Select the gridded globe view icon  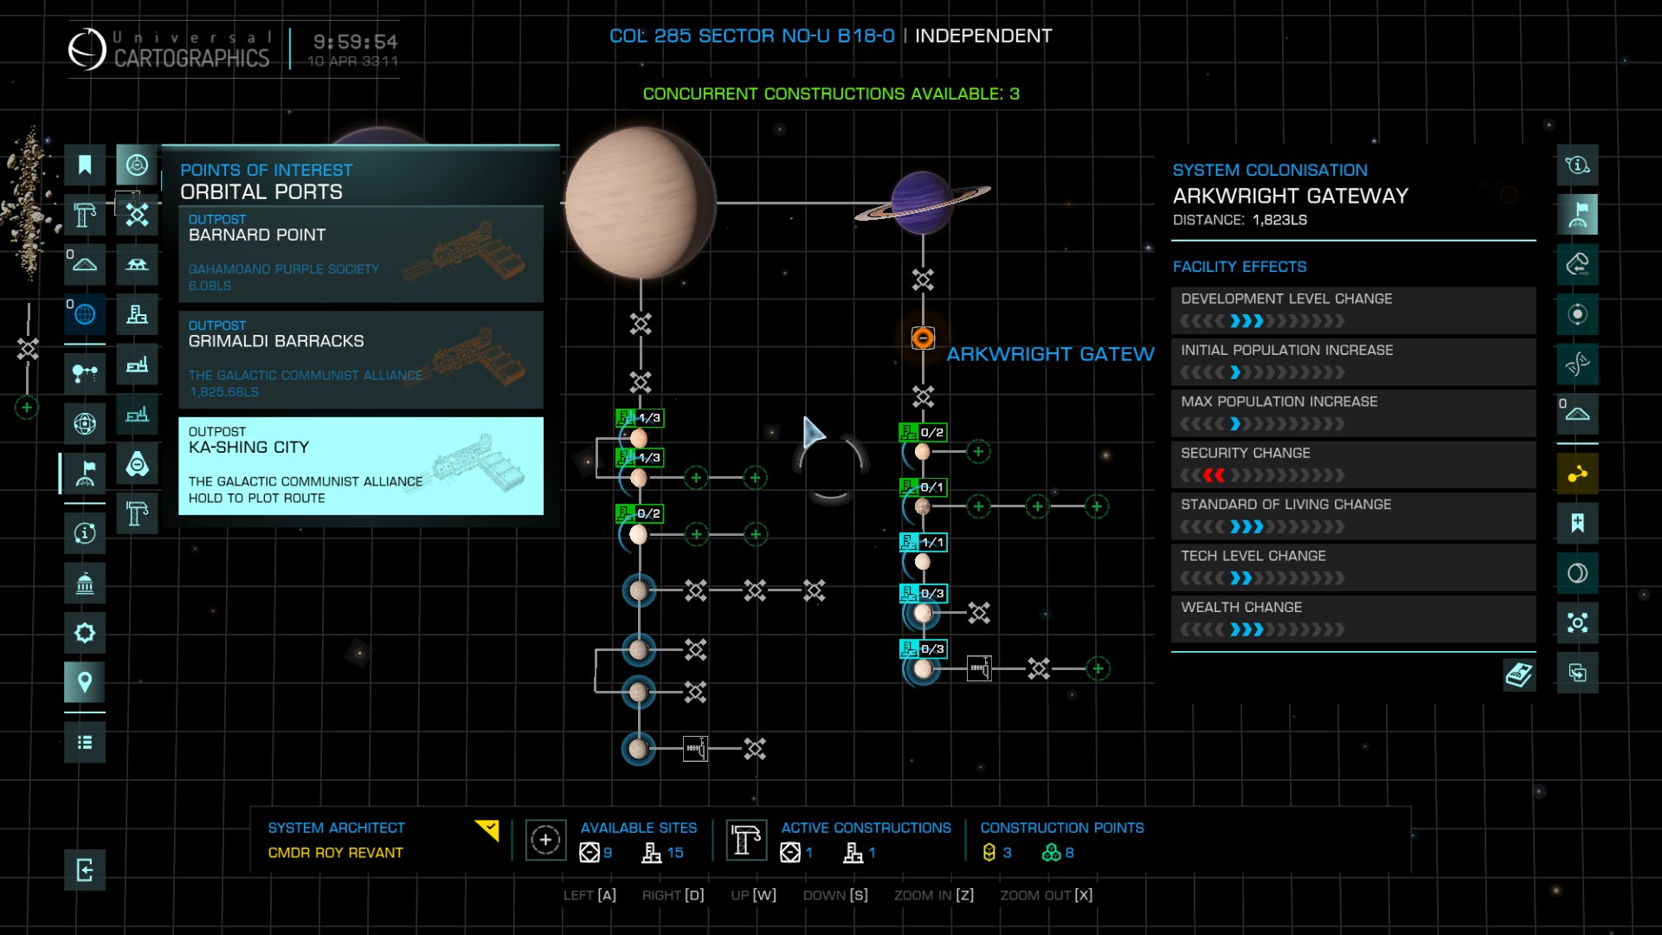[85, 423]
